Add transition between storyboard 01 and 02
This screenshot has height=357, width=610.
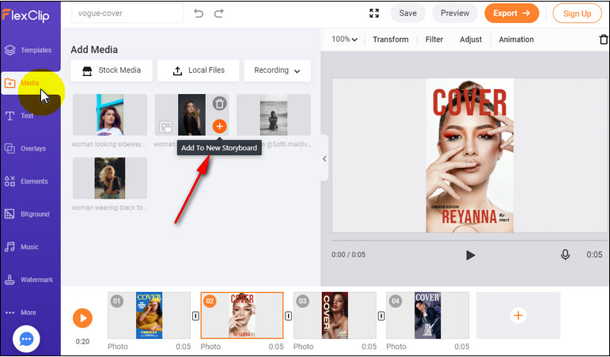[x=195, y=316]
